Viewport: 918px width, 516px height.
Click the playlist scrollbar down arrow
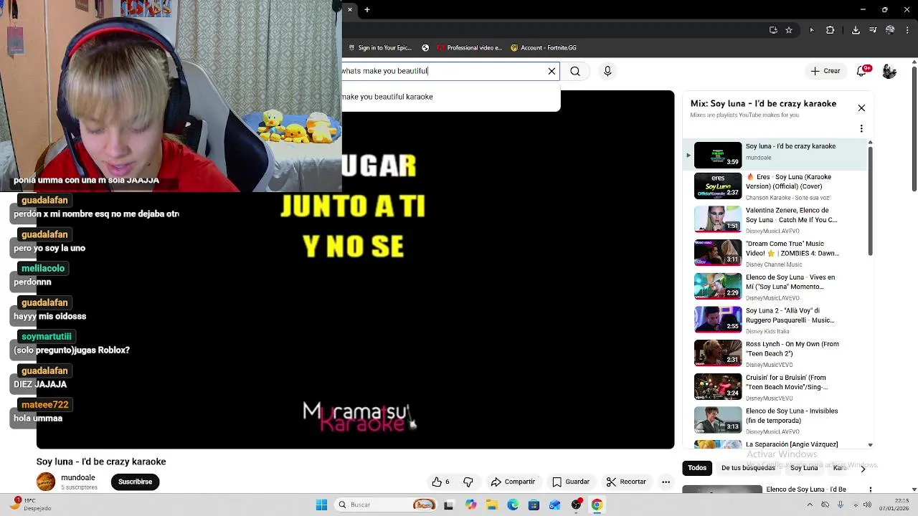click(871, 445)
